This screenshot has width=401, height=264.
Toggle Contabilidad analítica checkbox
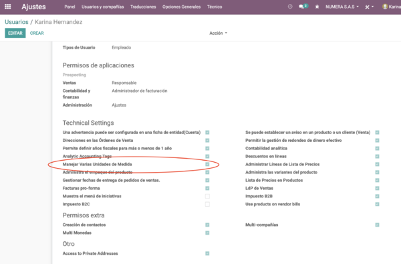click(377, 149)
